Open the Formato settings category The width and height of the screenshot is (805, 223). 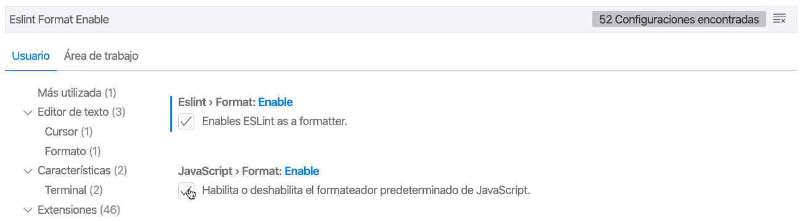pyautogui.click(x=73, y=151)
